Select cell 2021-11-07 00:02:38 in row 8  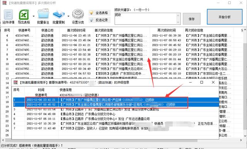point(76,54)
